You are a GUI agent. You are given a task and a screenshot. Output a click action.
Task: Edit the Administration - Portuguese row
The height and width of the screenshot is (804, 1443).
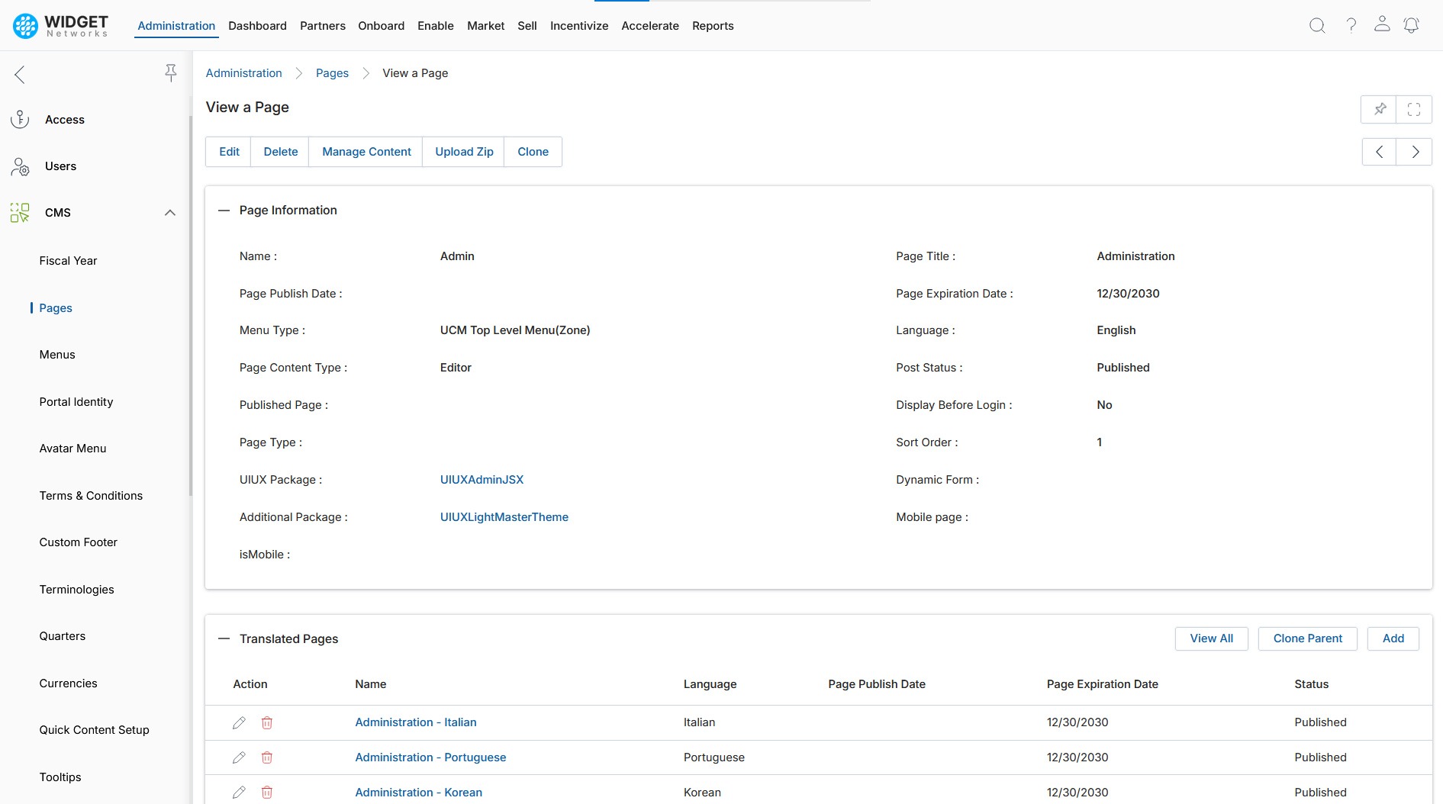coord(239,757)
